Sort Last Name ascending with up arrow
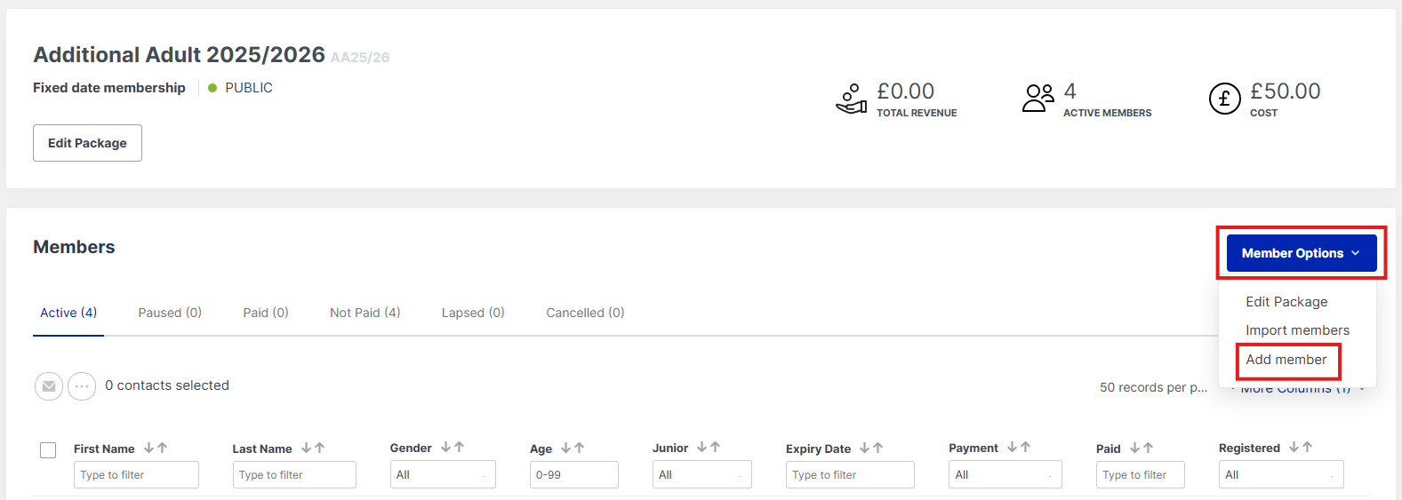This screenshot has height=500, width=1402. tap(320, 448)
